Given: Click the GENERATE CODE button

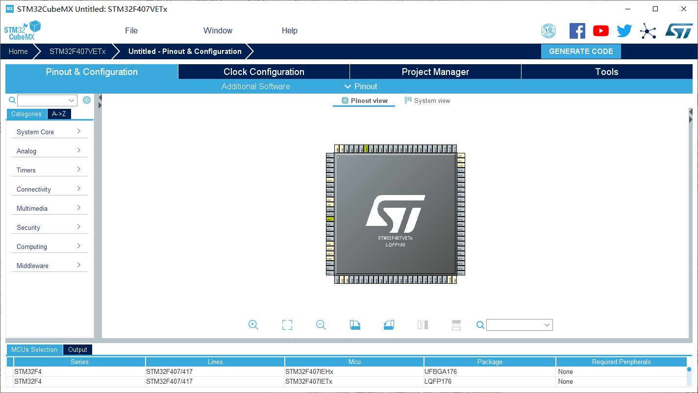Looking at the screenshot, I should tap(581, 51).
